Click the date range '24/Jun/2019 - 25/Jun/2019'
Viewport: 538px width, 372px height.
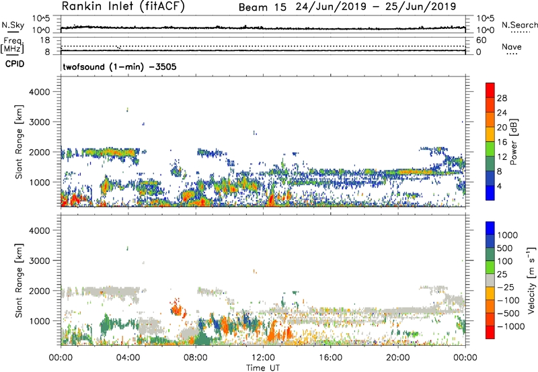click(x=376, y=7)
